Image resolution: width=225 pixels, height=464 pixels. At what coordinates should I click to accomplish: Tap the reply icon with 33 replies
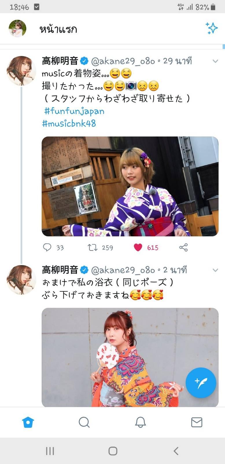click(47, 247)
